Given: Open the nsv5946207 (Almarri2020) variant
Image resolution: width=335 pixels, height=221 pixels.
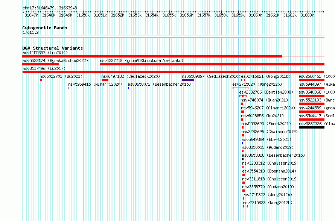Looking at the screenshot, I should coord(268,108).
